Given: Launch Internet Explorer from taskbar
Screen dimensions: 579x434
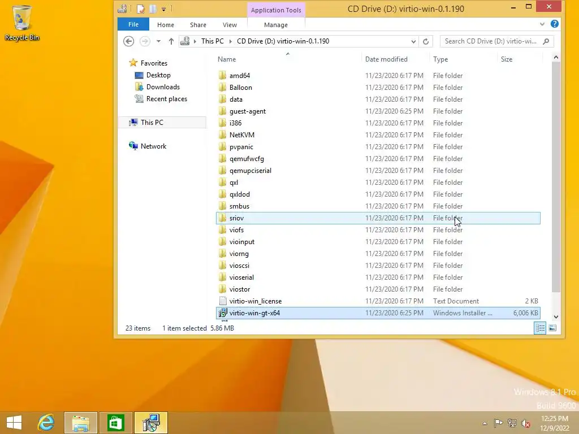Looking at the screenshot, I should 46,423.
